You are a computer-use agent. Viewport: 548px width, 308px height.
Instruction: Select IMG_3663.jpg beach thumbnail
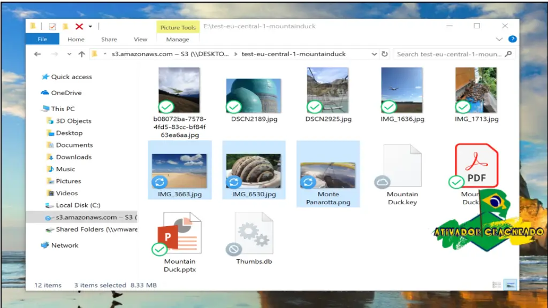tap(179, 171)
